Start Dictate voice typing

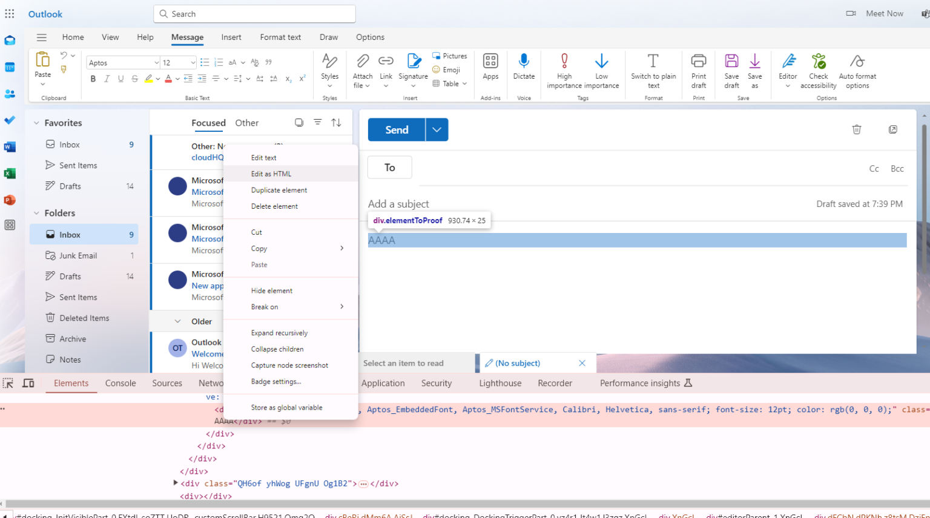coord(523,68)
